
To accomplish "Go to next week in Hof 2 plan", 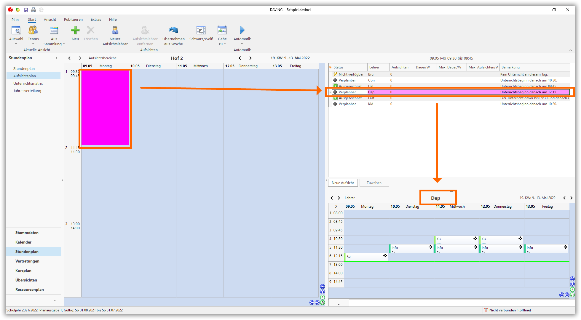I will click(x=250, y=58).
